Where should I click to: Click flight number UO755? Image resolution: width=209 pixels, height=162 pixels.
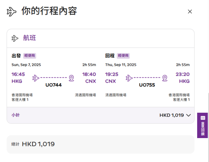147,85
